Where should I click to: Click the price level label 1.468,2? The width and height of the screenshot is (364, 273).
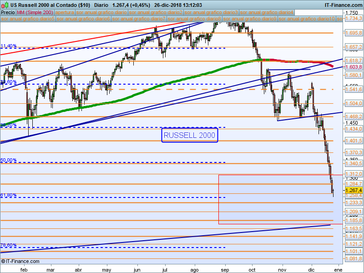coord(354,117)
